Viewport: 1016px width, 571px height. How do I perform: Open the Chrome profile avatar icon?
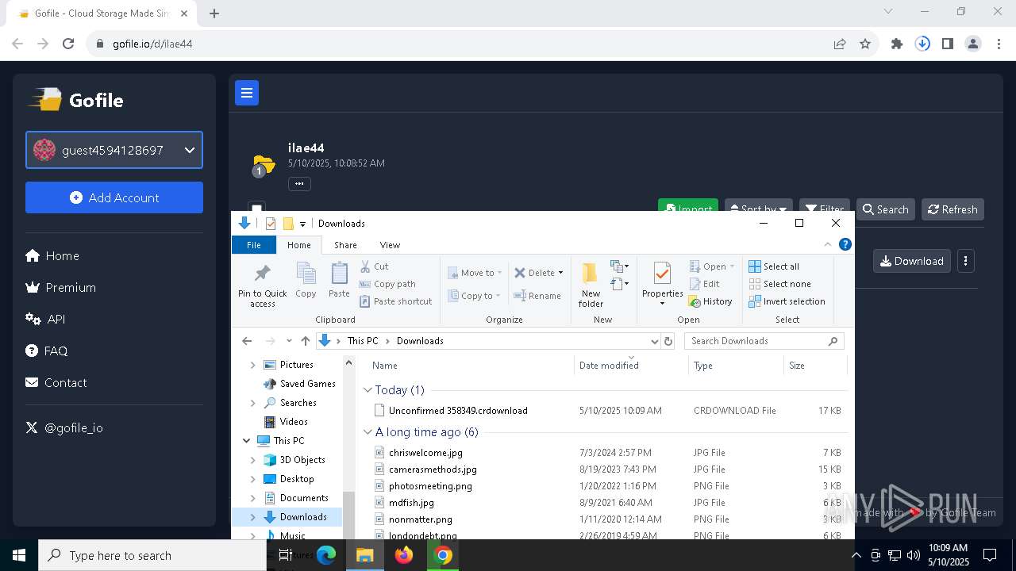tap(973, 44)
